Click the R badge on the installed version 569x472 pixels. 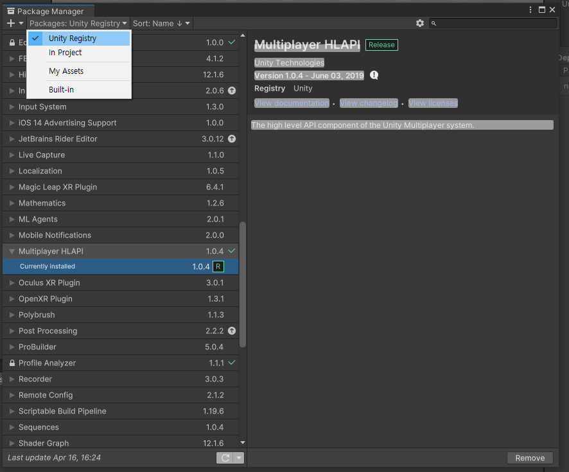218,266
